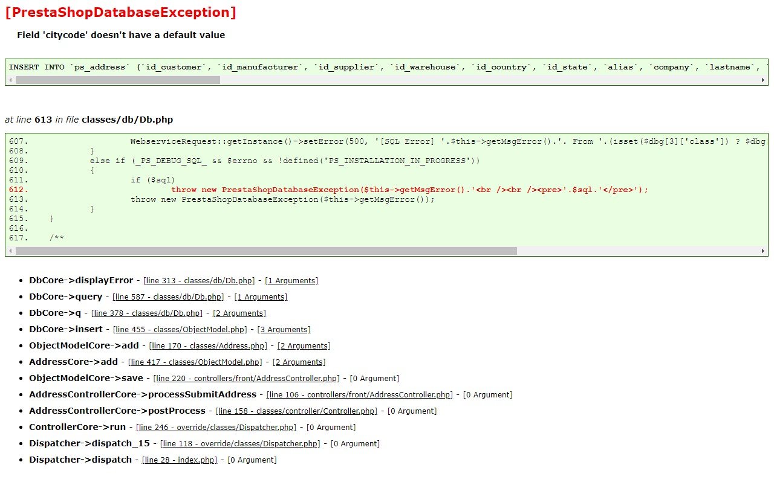
Task: Click error message about 'citycode' default value
Action: pos(121,35)
